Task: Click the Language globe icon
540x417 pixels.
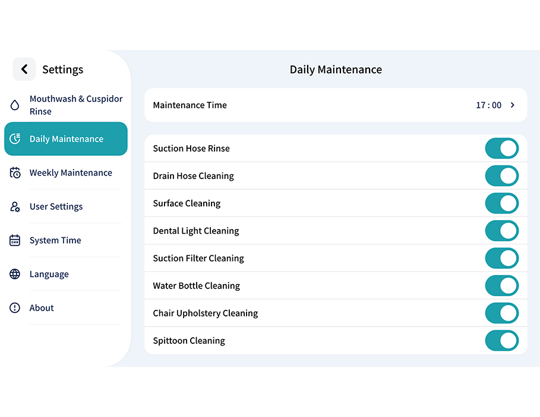Action: click(15, 274)
